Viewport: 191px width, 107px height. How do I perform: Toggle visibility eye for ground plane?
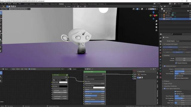point(190,17)
